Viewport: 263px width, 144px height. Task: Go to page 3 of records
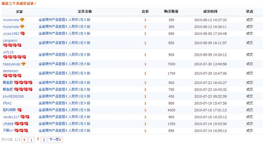tap(44, 140)
